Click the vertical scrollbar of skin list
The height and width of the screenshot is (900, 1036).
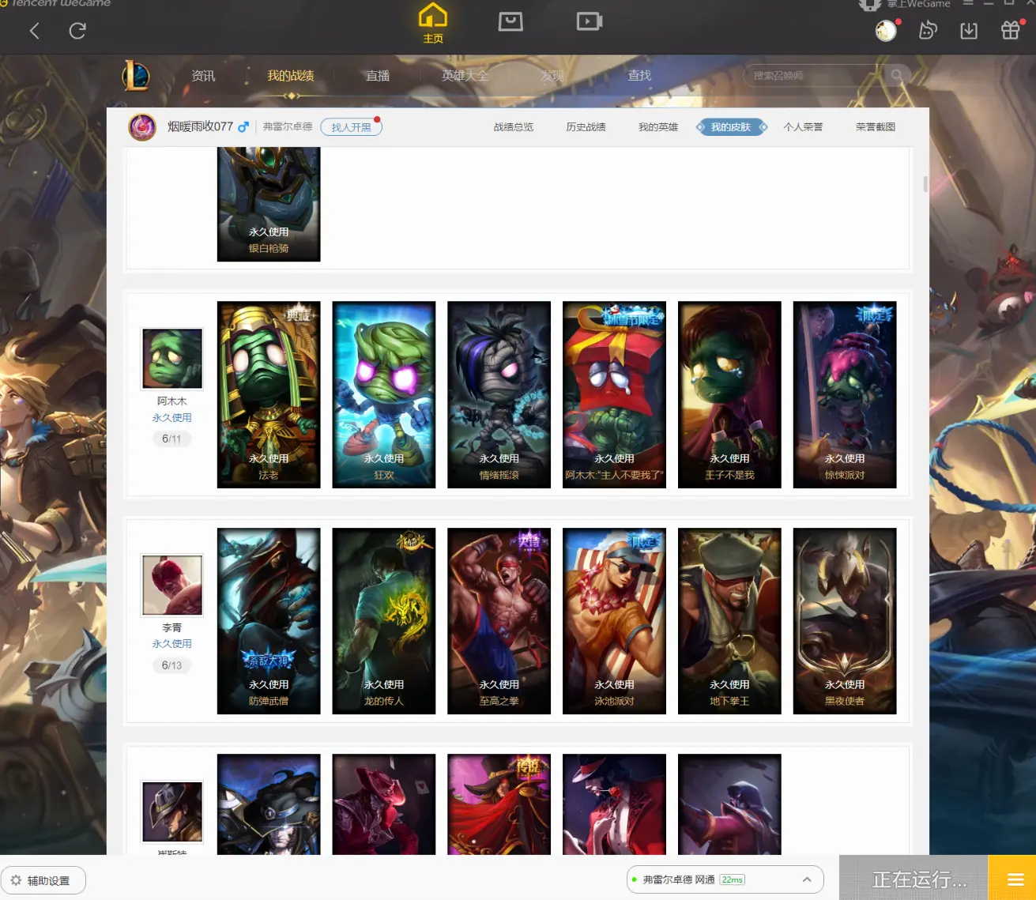click(925, 183)
